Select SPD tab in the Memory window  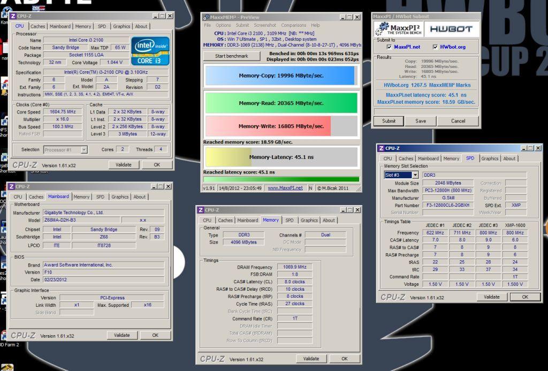pos(290,220)
